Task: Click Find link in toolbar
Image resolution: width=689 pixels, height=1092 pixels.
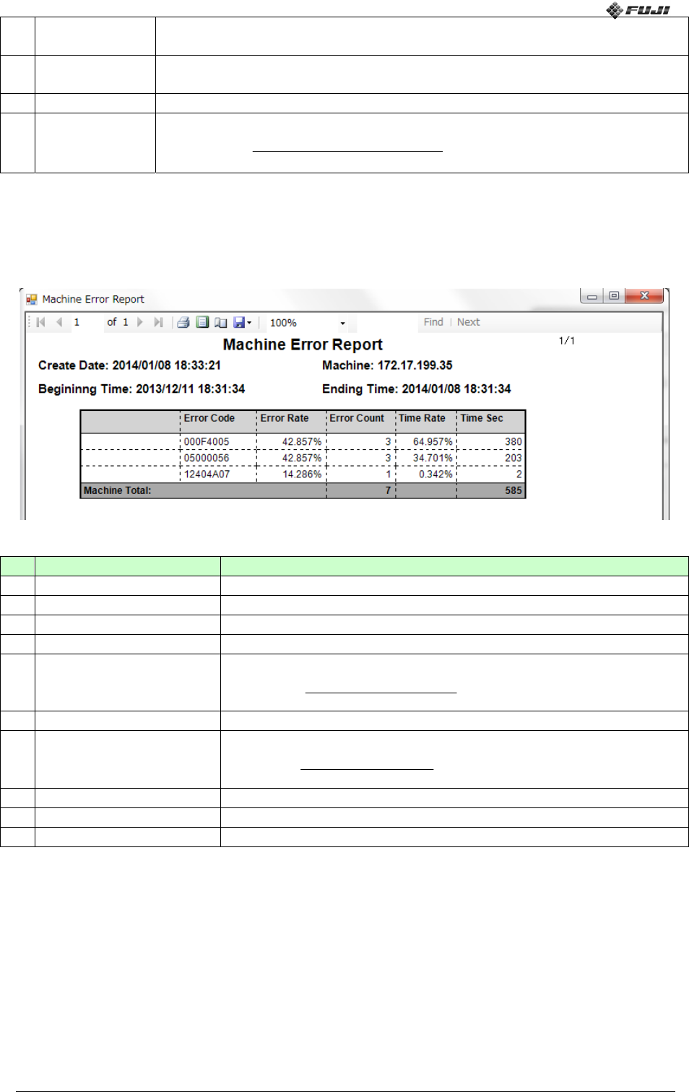Action: point(433,322)
